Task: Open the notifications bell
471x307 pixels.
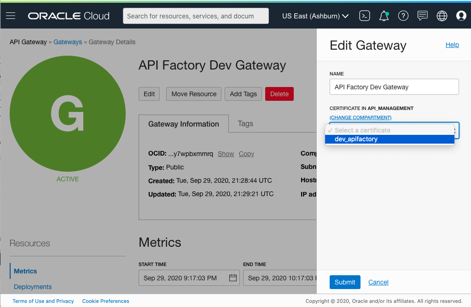Action: 384,15
